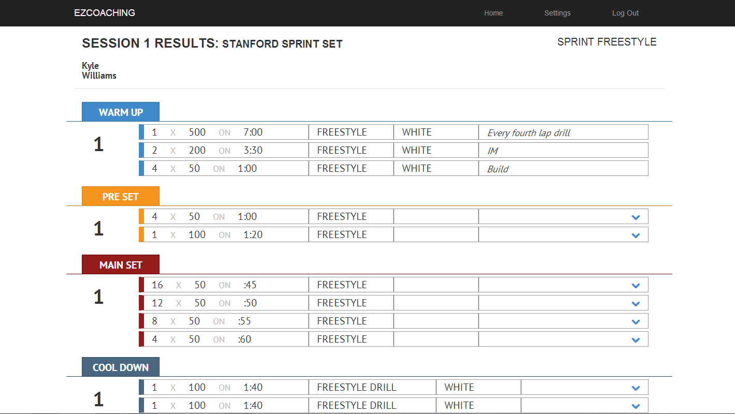This screenshot has height=414, width=735.
Task: Click the 'Every fourth lap drill' note field
Action: pos(563,132)
